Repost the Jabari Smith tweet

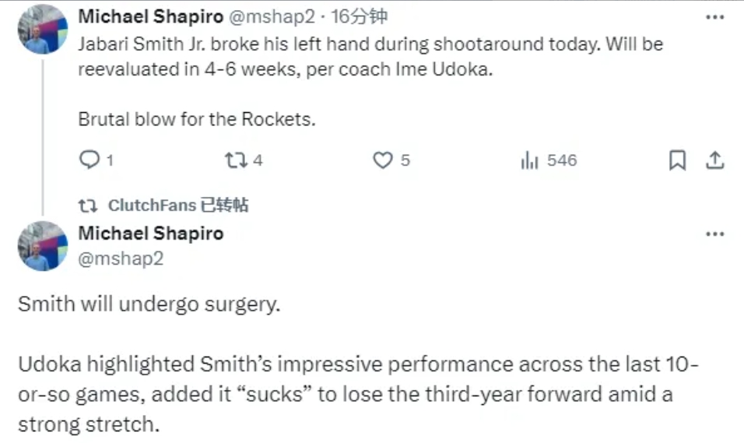[x=234, y=160]
